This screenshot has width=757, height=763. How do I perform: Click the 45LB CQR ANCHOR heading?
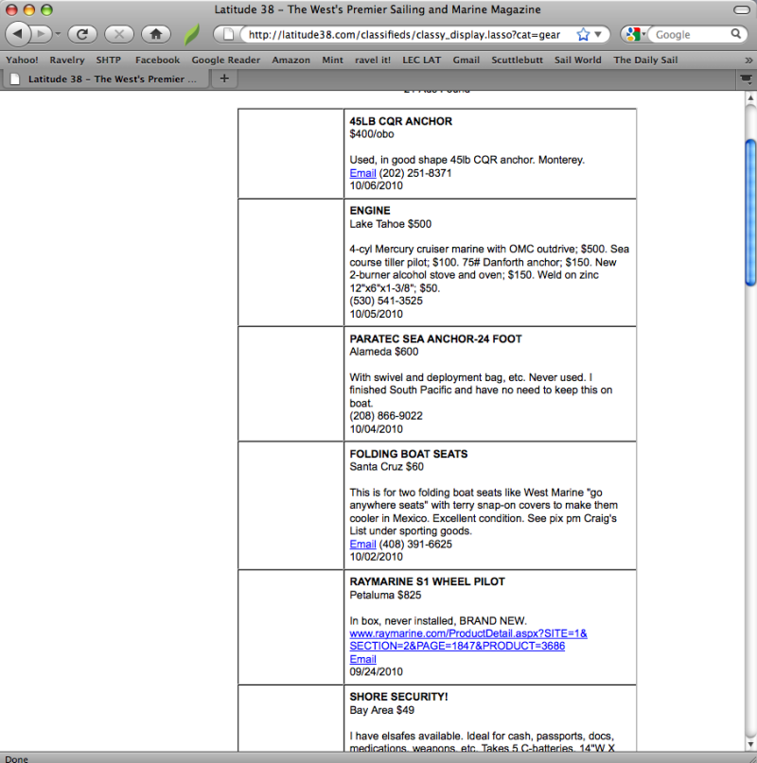coord(400,121)
